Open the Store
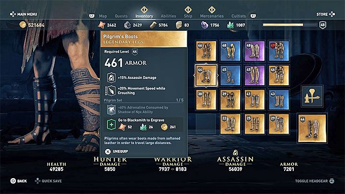This screenshot has height=194, width=345. tap(326, 14)
